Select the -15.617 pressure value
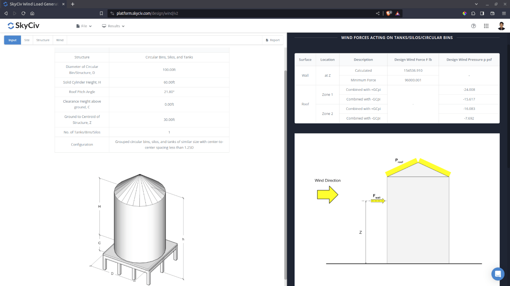This screenshot has width=510, height=286. coord(469,99)
